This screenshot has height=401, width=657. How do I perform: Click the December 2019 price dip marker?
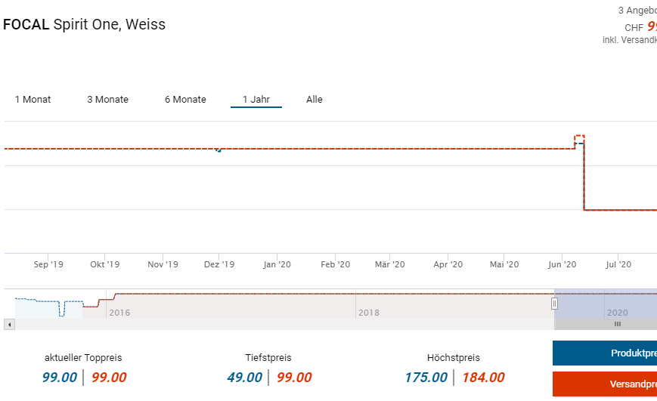218,150
